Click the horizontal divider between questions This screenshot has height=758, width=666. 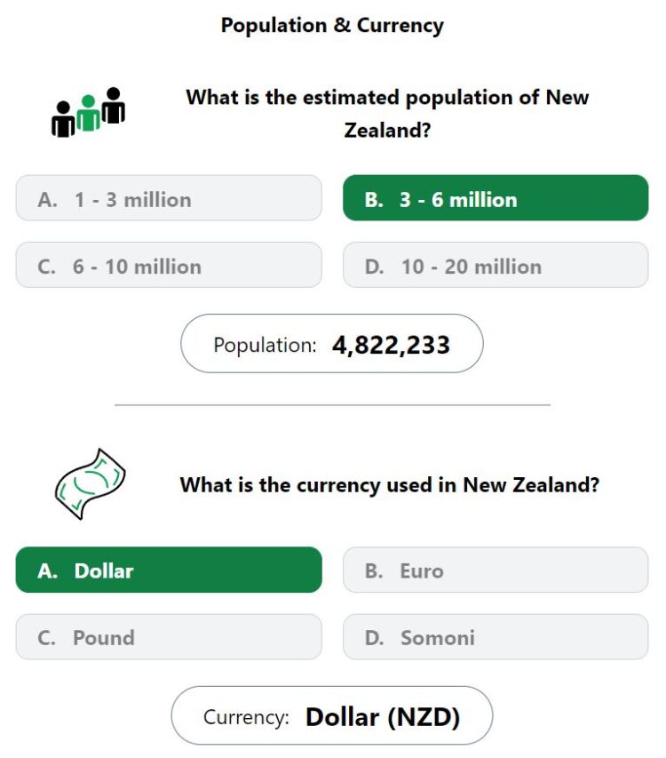click(x=332, y=404)
